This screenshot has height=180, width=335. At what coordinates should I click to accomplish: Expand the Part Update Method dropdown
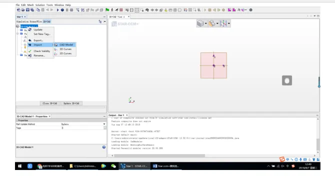(x=104, y=124)
